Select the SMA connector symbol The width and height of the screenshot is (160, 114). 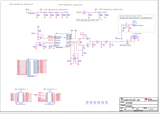[x=134, y=37]
